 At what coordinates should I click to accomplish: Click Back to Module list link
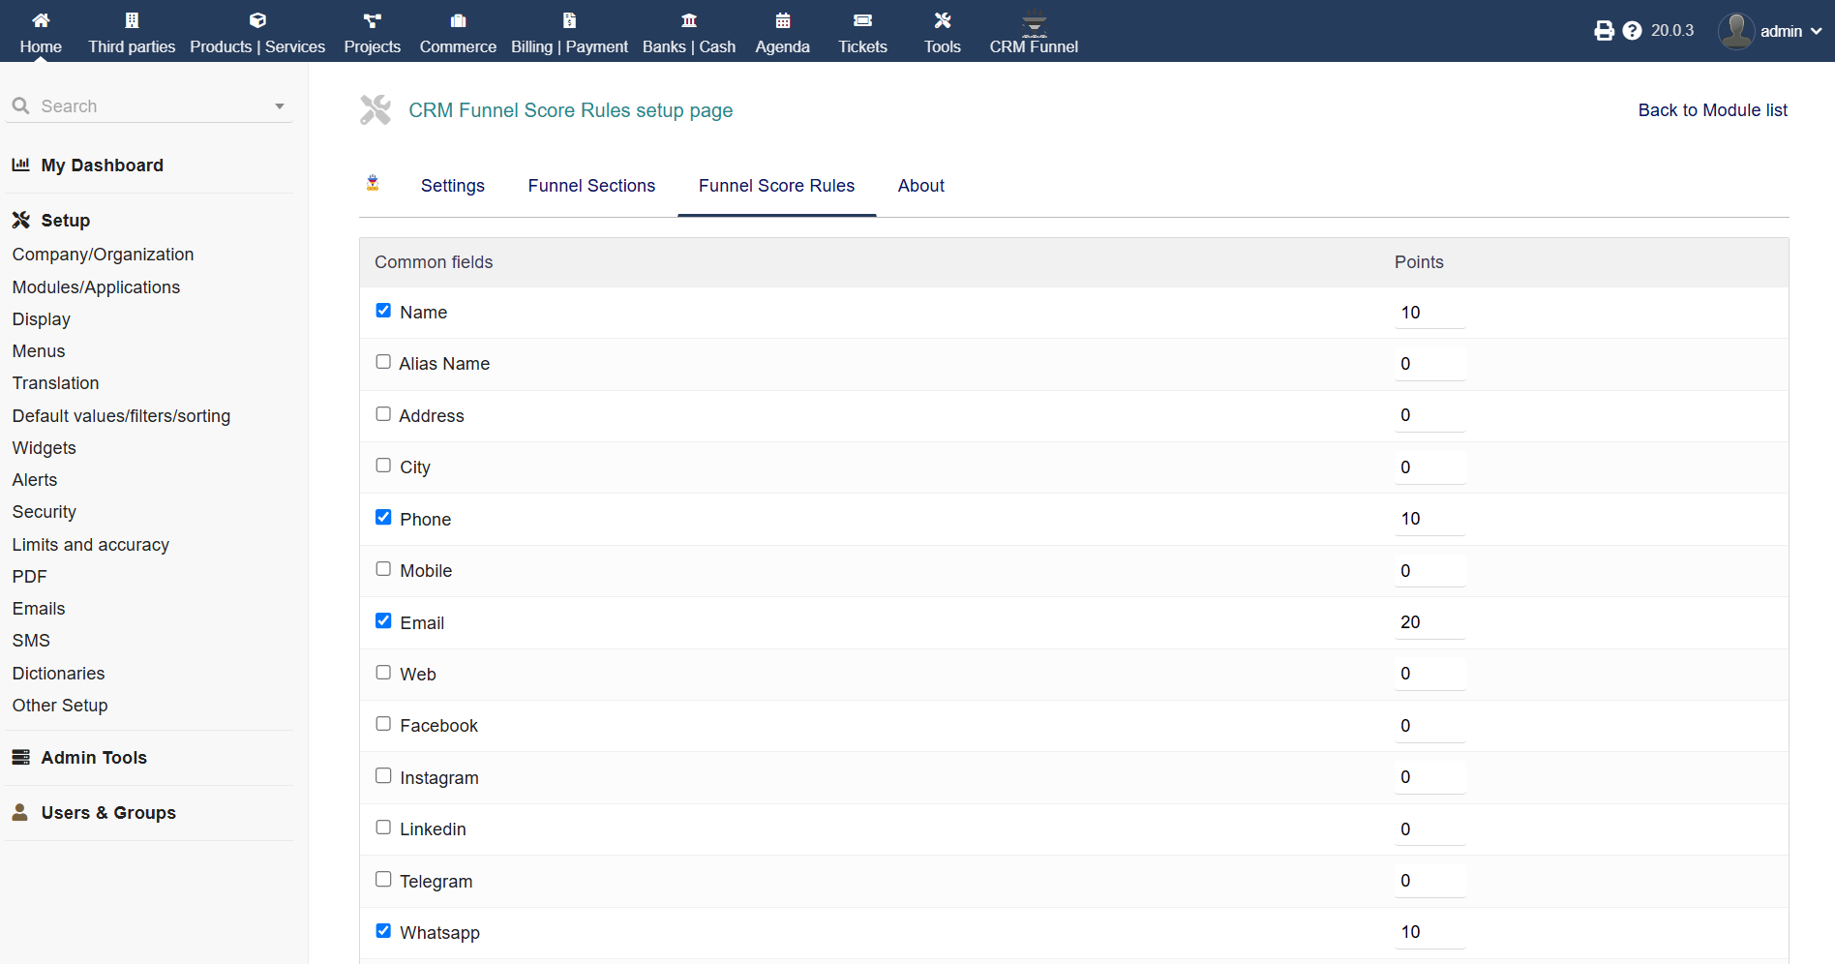[x=1712, y=110]
